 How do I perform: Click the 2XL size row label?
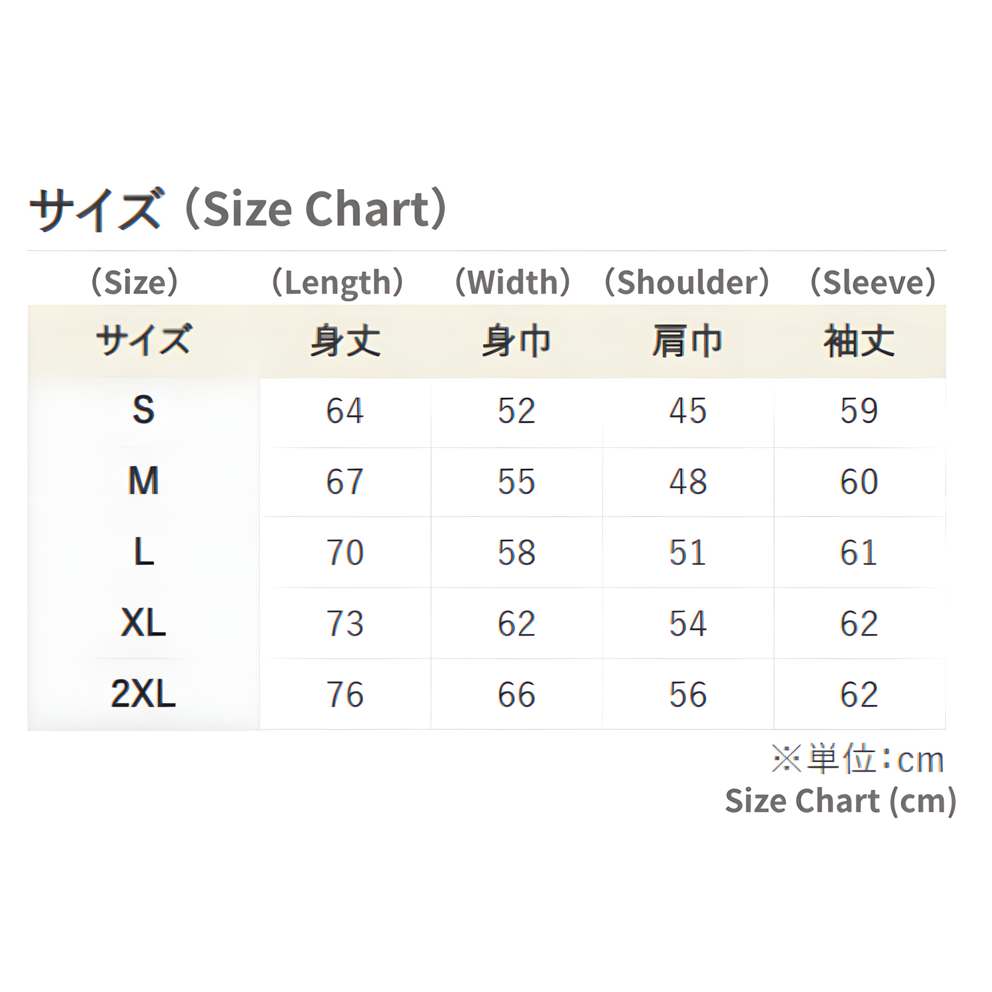tap(143, 694)
